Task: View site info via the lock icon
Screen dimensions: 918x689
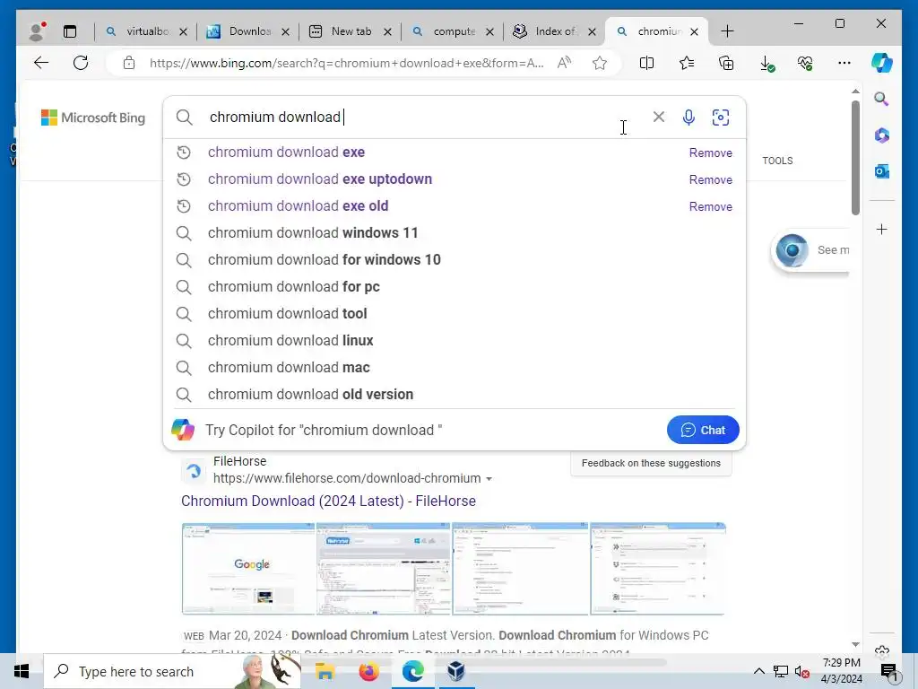Action: pyautogui.click(x=129, y=63)
